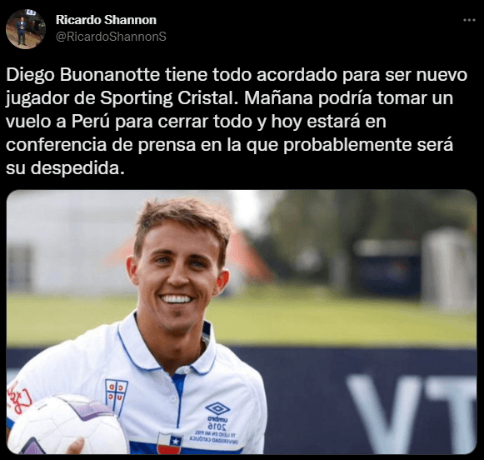Click the word Perú in the tweet text

click(x=91, y=122)
